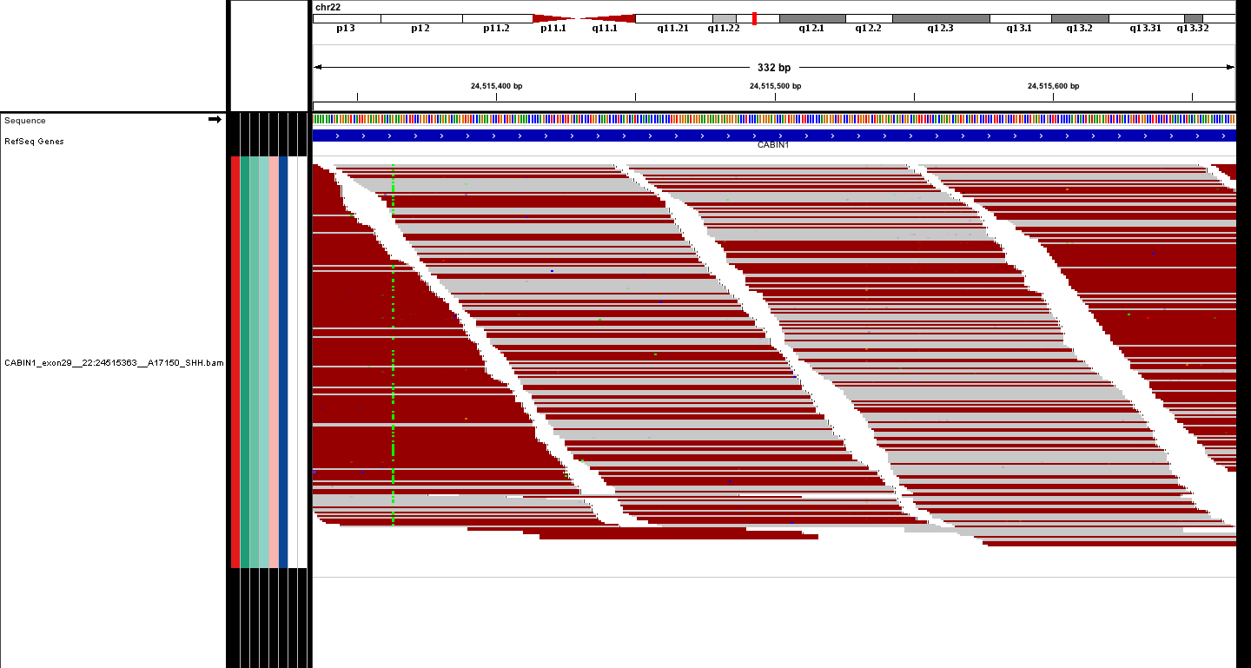Screen dimensions: 1251x668
Task: Jump to band q12.3 on the ideogram
Action: pos(941,18)
